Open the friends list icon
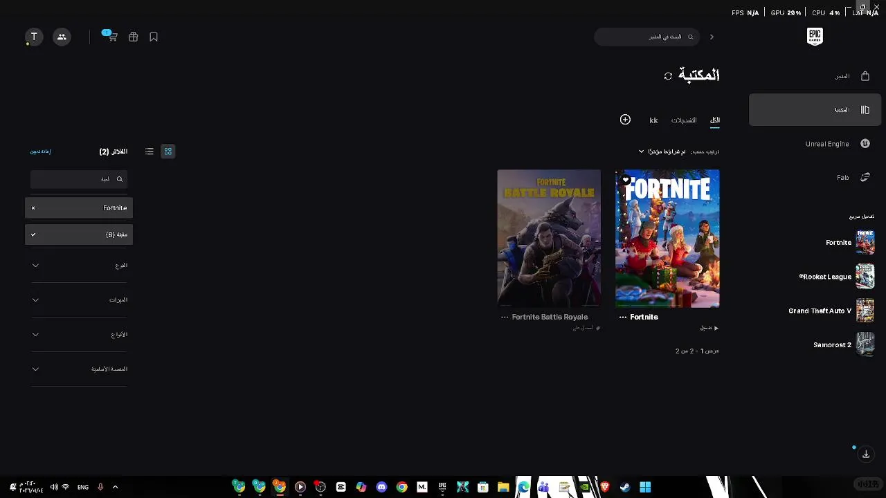 coord(62,37)
